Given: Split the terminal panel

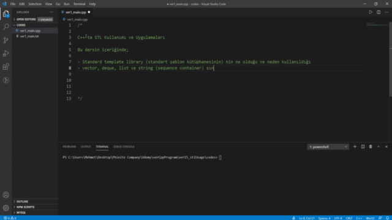Looking at the screenshot, I should (363, 147).
